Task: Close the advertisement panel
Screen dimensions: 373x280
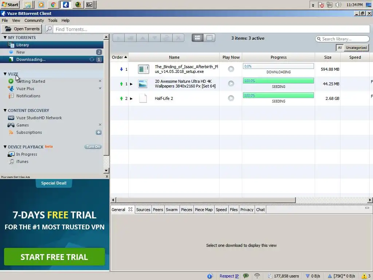Action: coord(107,176)
